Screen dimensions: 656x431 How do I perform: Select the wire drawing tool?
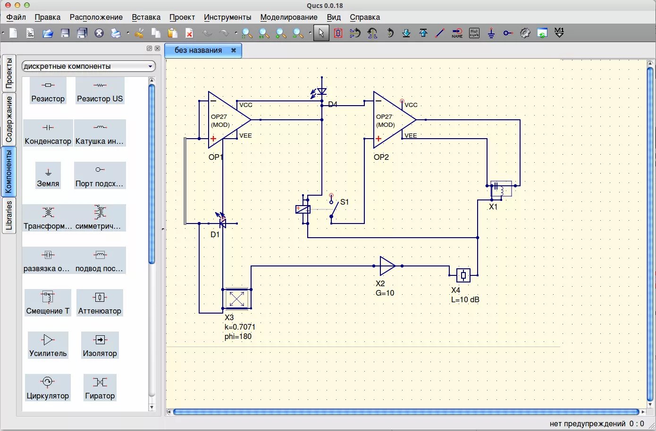coord(440,33)
